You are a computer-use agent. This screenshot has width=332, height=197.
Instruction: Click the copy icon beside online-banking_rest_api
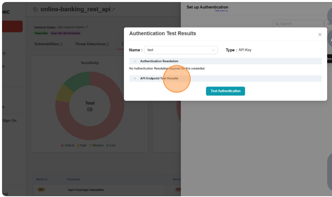[x=35, y=9]
